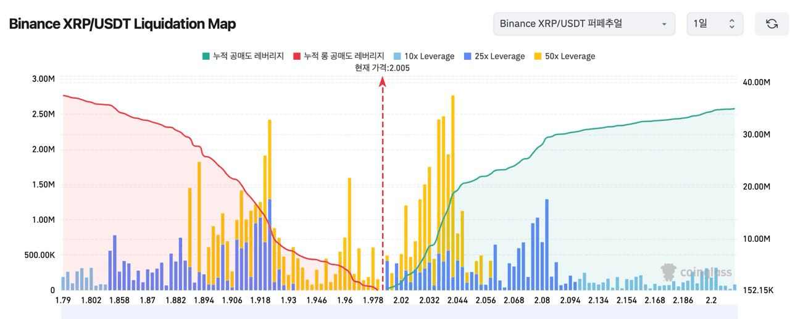This screenshot has height=319, width=790.
Task: Toggle the 50x Leverage legend entry
Action: [564, 56]
